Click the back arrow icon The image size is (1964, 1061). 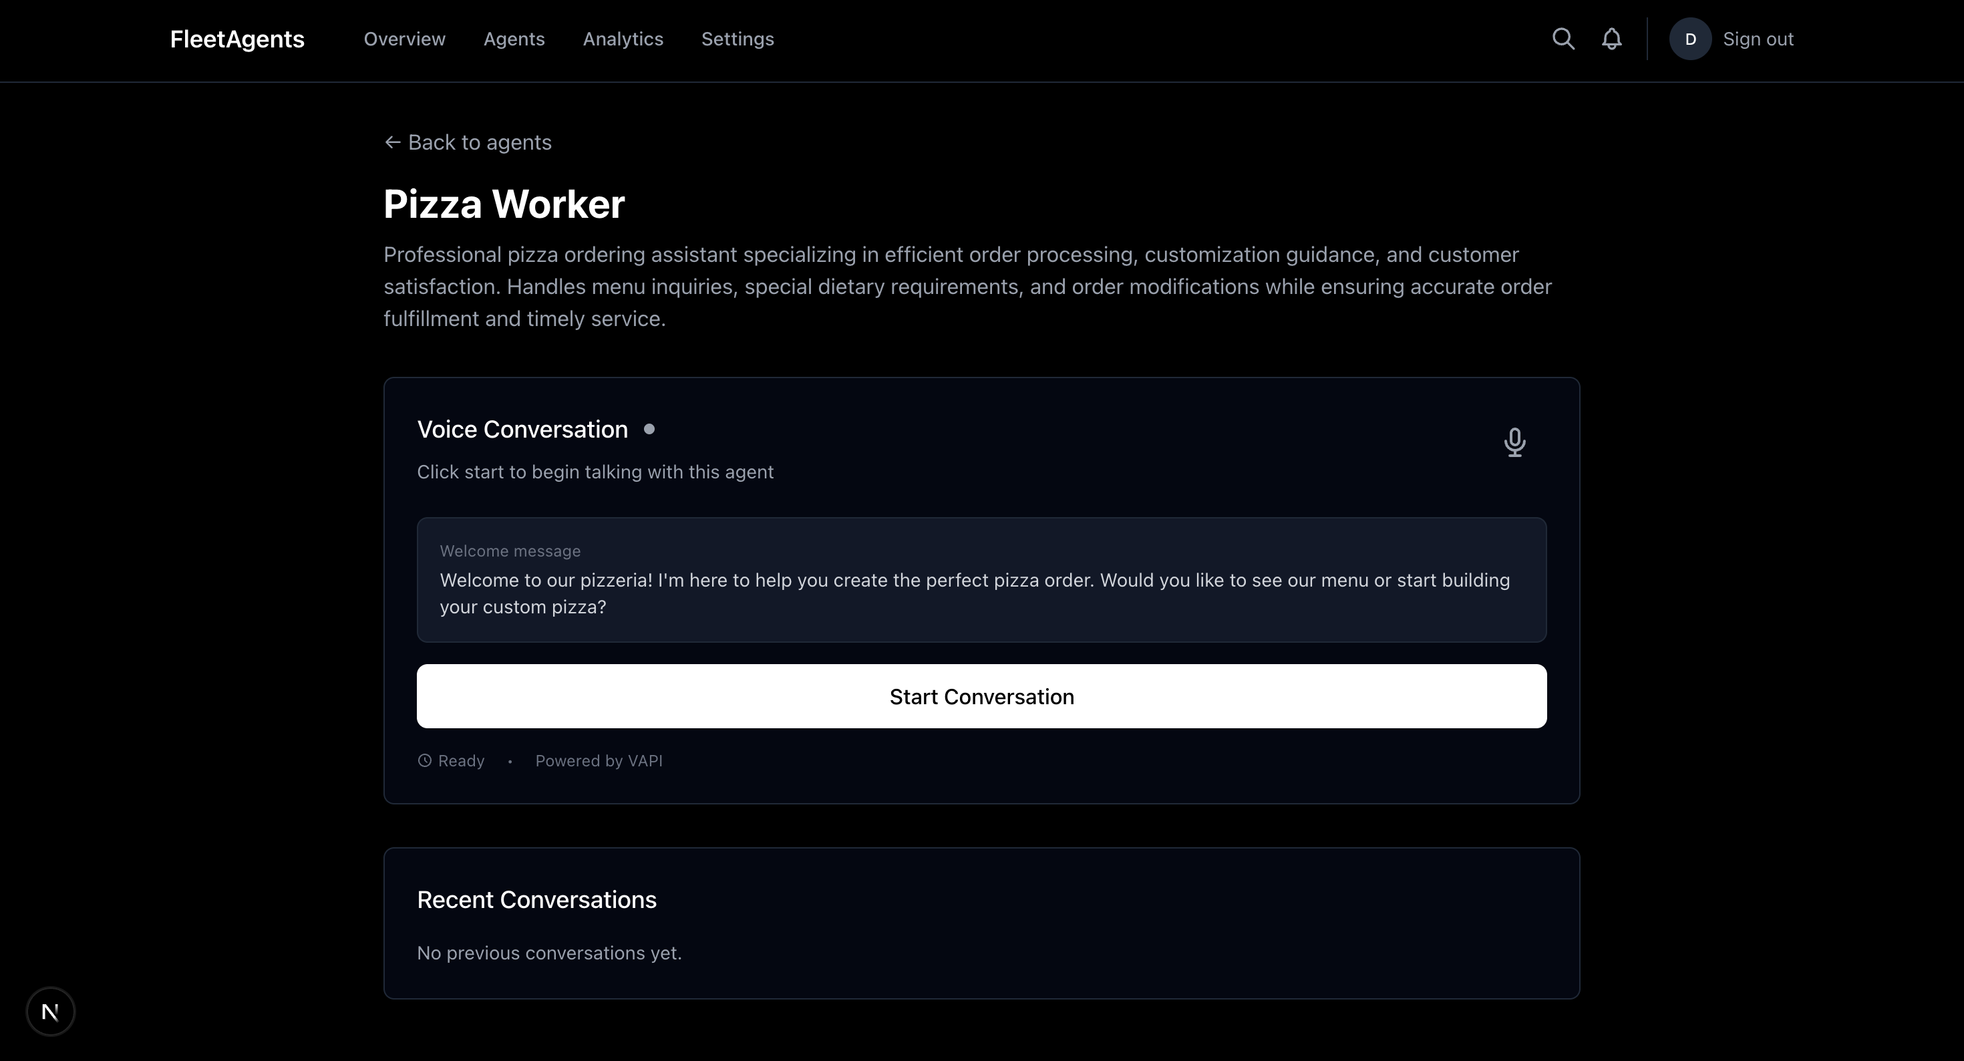click(x=393, y=142)
